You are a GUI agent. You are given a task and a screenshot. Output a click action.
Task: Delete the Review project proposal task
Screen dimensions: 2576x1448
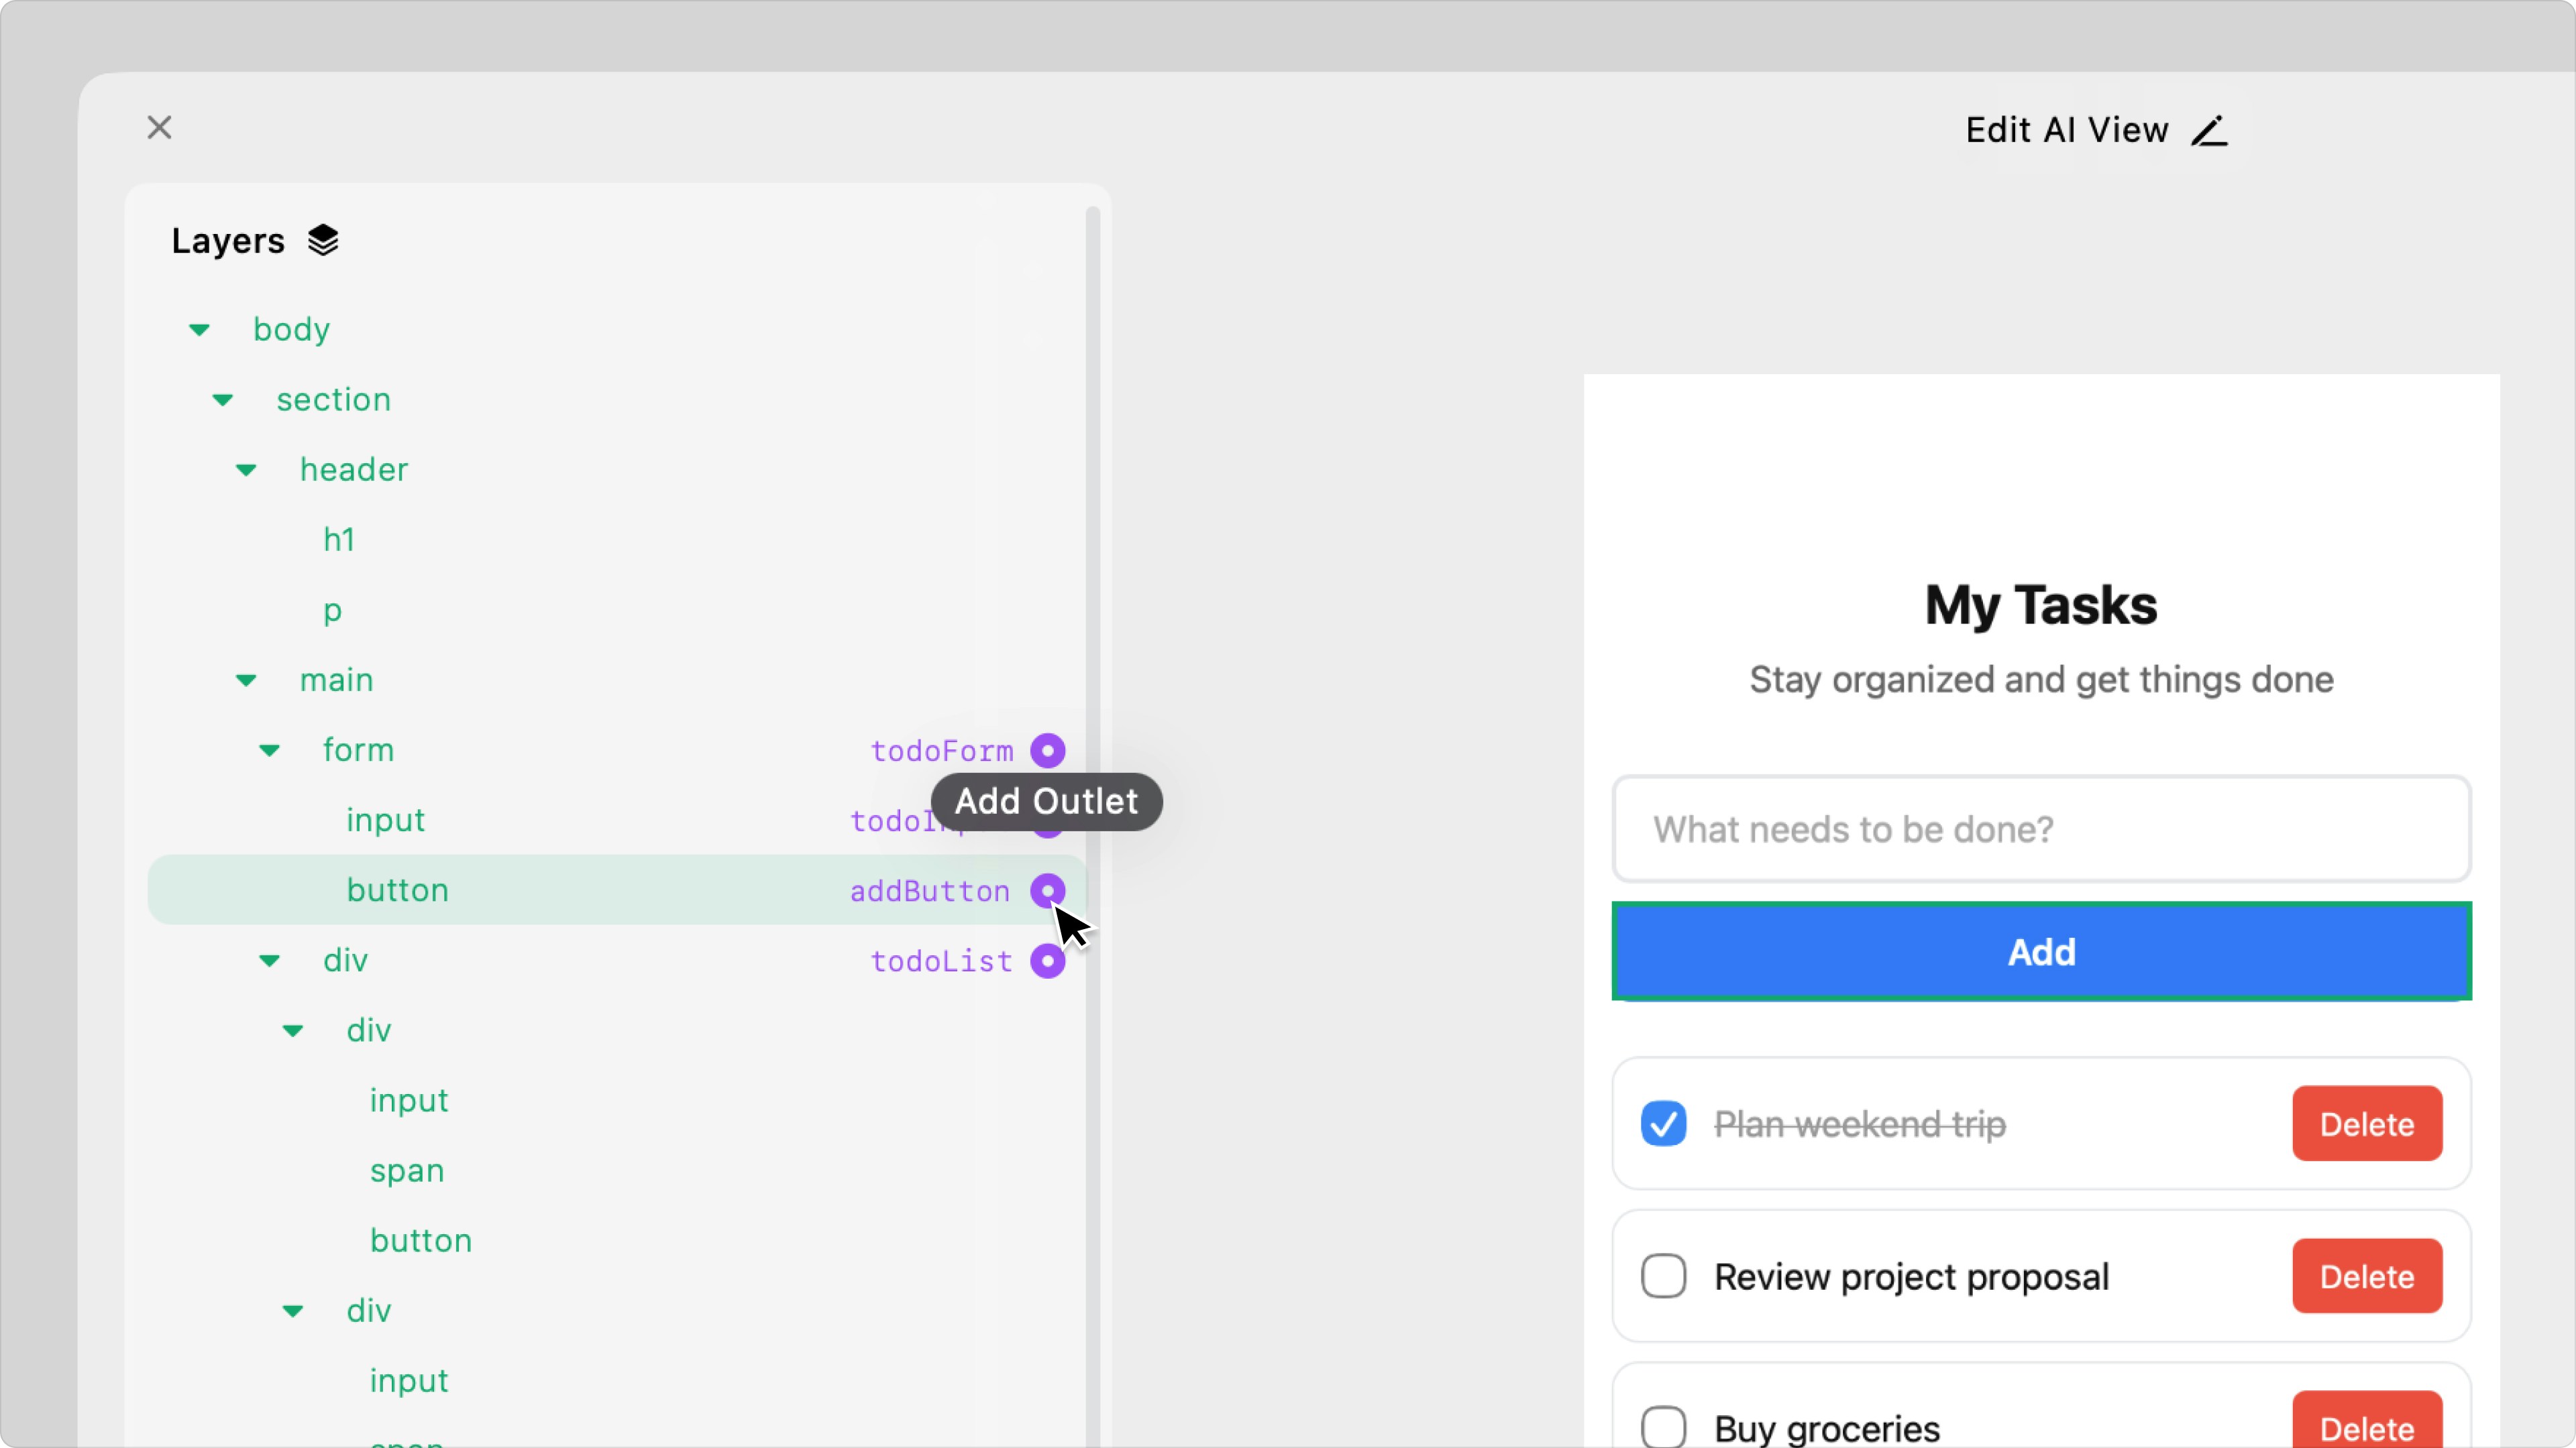[x=2366, y=1276]
